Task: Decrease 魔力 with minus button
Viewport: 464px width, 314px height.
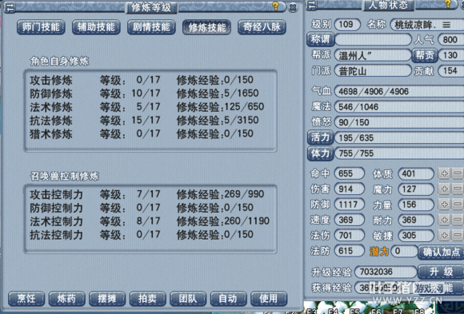Action: [x=458, y=189]
